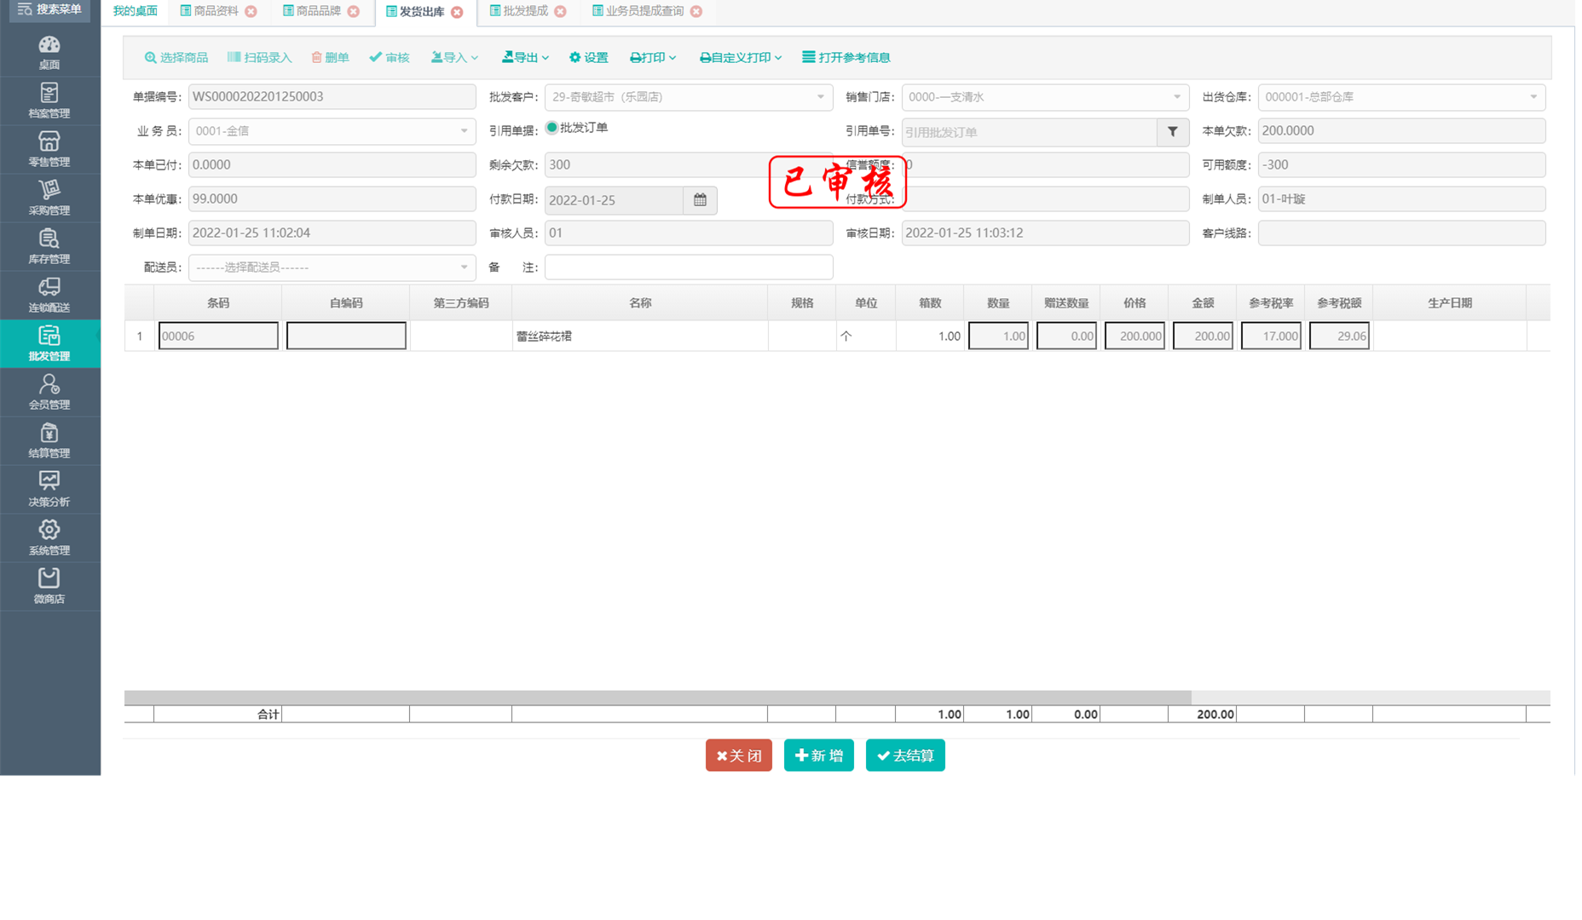1582x920 pixels.
Task: Open 设置 settings in the toolbar
Action: click(589, 57)
